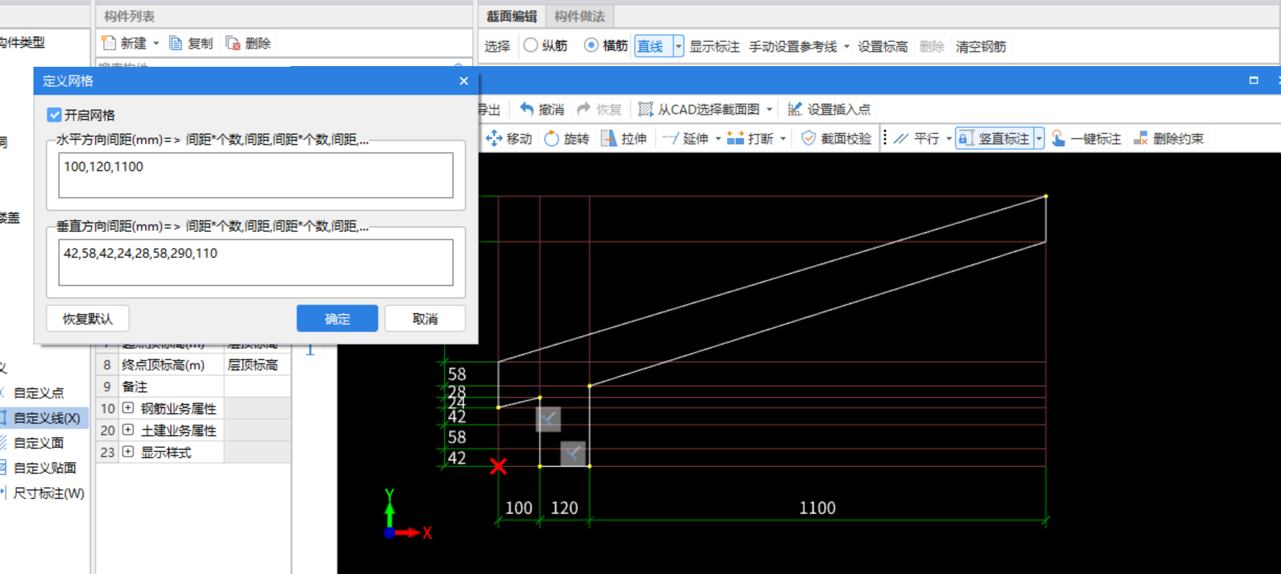Screen dimensions: 1281x574
Task: Select the 纵筋 radio button
Action: coord(531,45)
